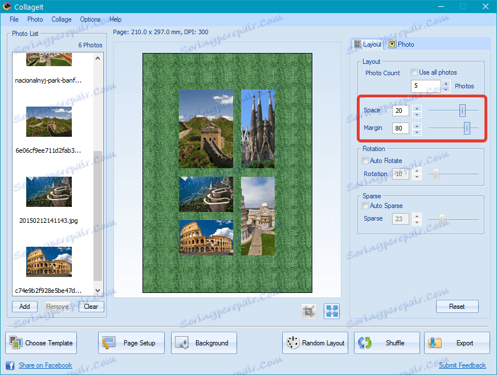Click the Page Setup pencil icon
This screenshot has height=375, width=497.
(x=108, y=343)
